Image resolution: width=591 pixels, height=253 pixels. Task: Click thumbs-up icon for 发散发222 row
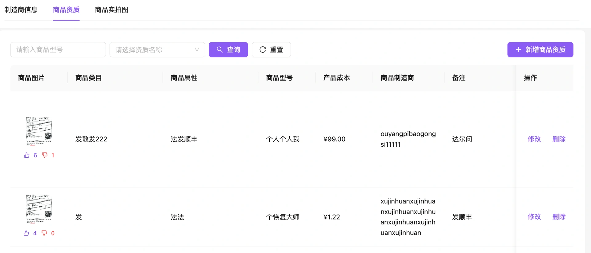point(27,155)
